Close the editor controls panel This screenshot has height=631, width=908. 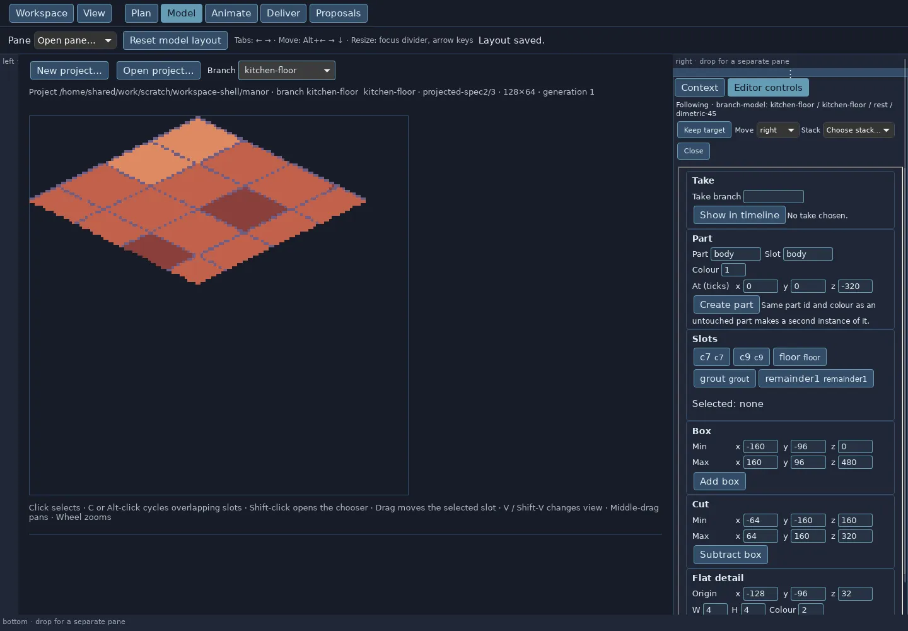[x=694, y=151]
